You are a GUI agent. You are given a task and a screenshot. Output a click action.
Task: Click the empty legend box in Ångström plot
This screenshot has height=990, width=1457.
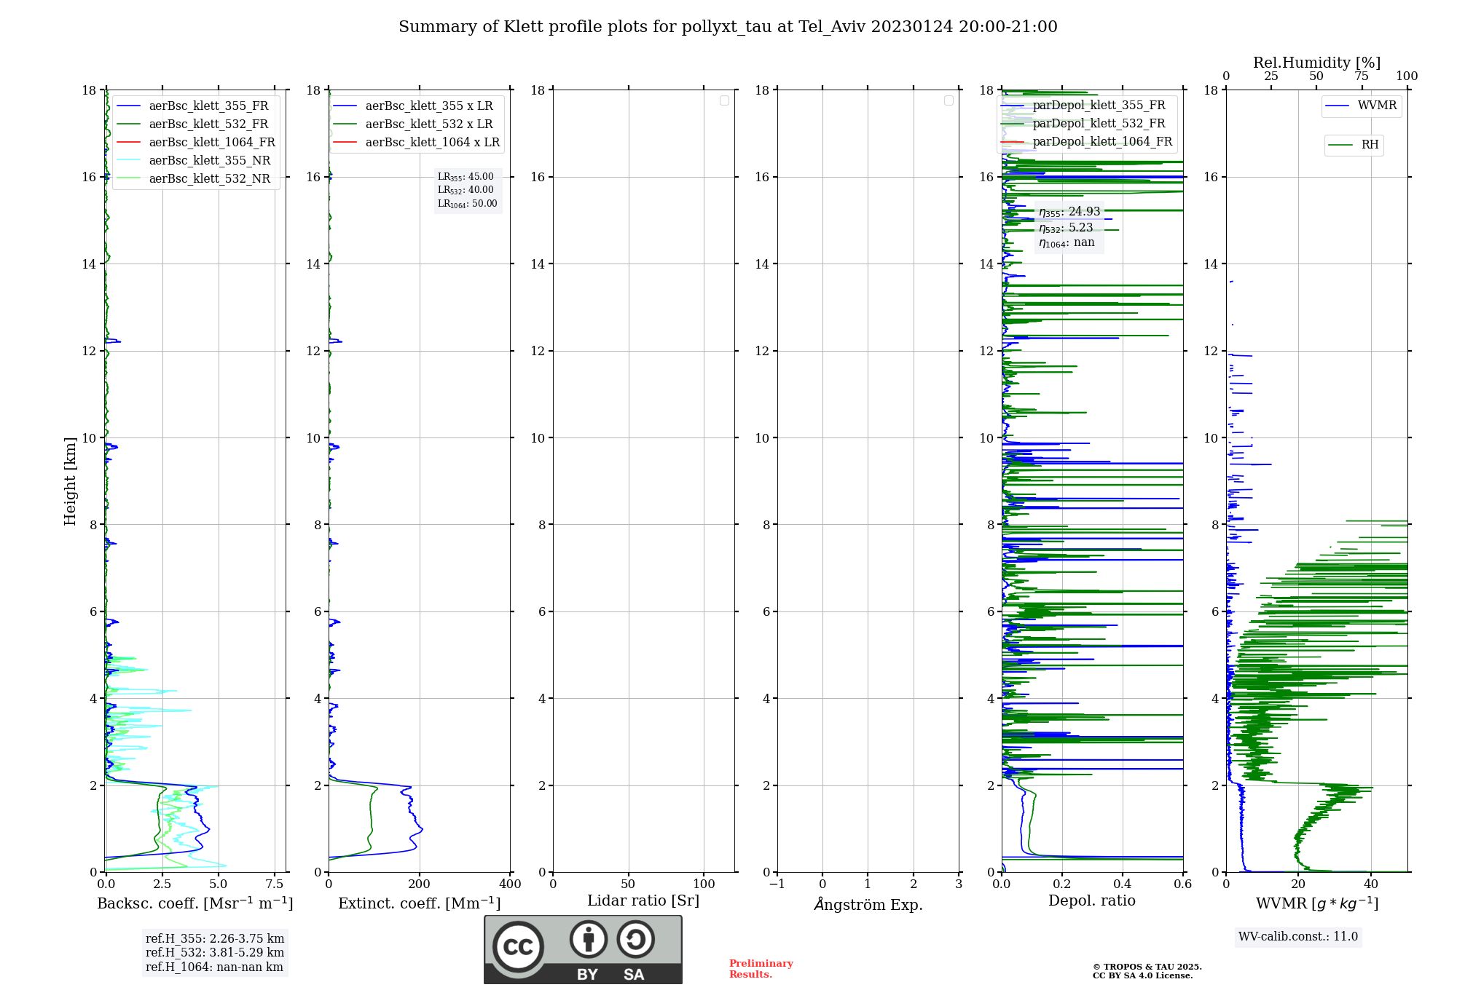tap(949, 100)
